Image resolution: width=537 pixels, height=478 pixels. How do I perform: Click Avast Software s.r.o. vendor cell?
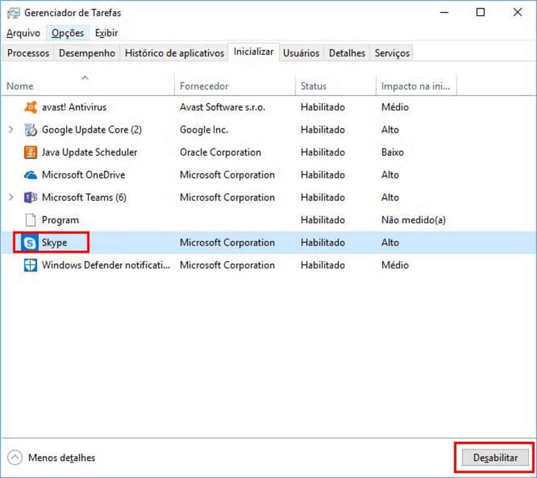pyautogui.click(x=222, y=107)
